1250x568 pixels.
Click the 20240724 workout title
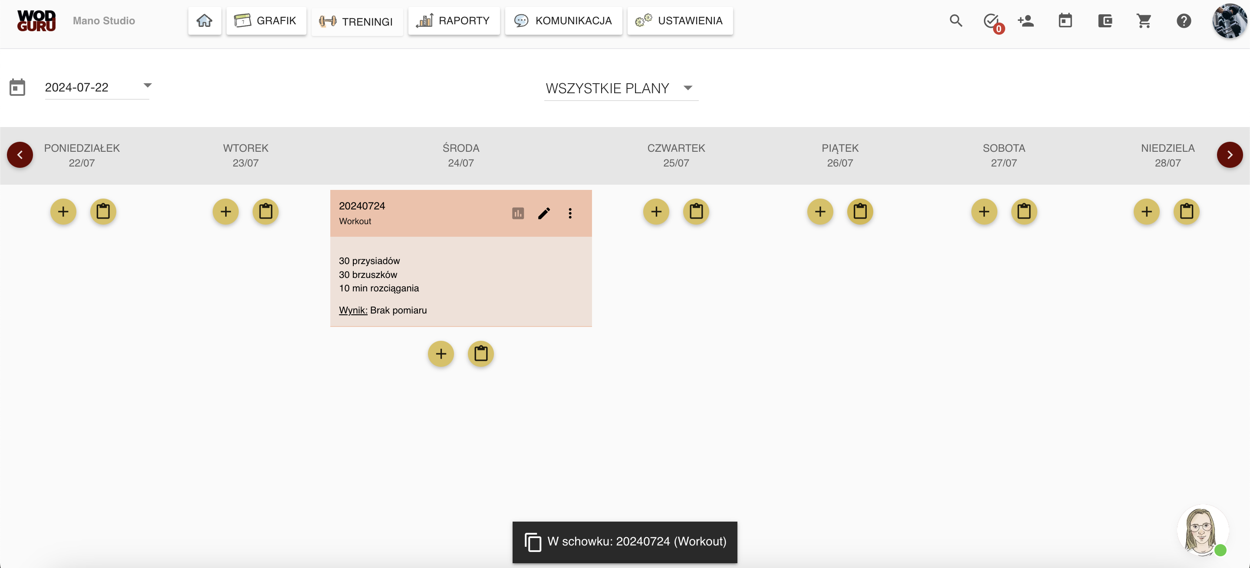click(x=362, y=206)
